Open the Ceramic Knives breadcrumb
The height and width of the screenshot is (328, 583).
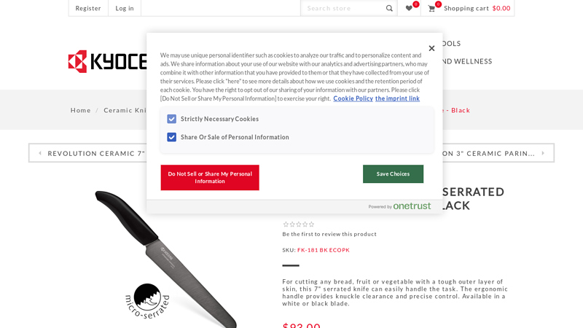point(125,110)
